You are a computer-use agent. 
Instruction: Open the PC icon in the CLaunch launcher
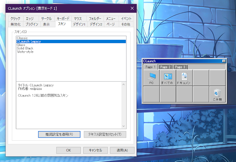151,78
